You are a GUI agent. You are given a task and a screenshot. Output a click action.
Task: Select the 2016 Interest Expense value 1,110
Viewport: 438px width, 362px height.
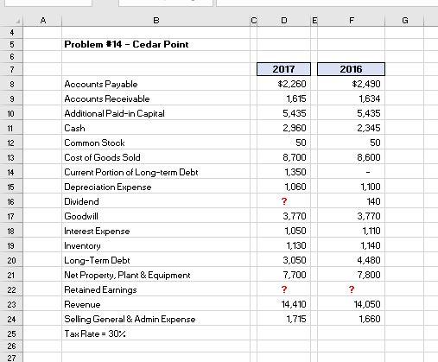[x=351, y=231]
